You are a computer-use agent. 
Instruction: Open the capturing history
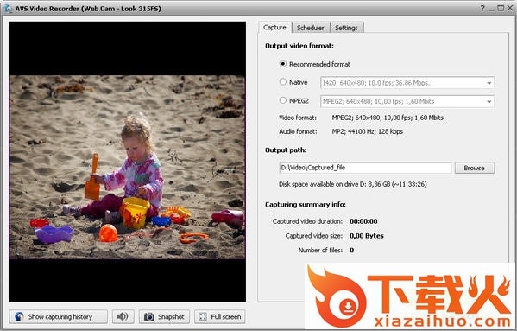59,317
